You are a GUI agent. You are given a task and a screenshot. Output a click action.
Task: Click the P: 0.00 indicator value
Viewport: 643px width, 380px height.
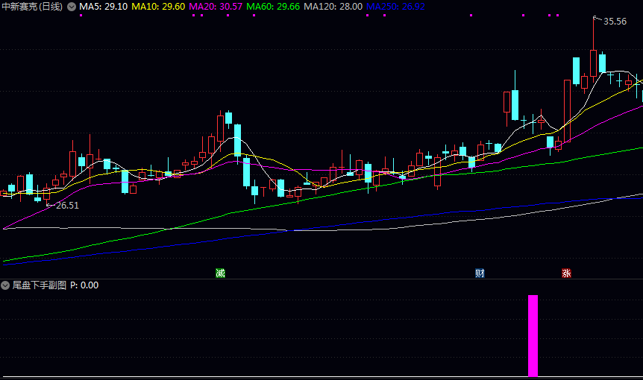(84, 285)
